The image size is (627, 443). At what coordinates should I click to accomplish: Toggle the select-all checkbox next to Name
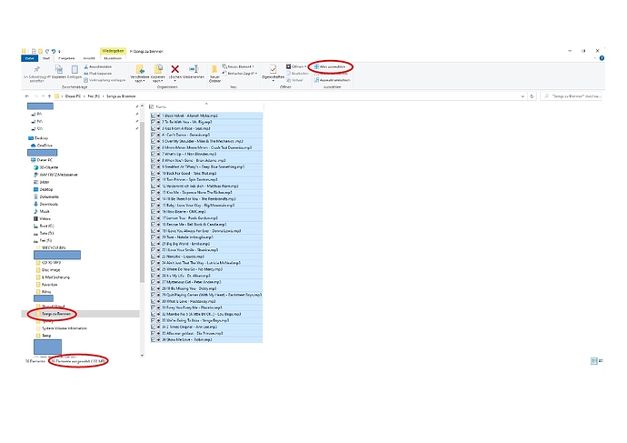pos(151,106)
